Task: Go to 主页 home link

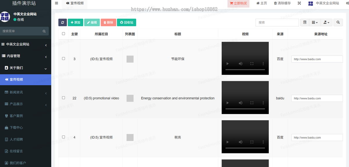Action: pos(261,3)
